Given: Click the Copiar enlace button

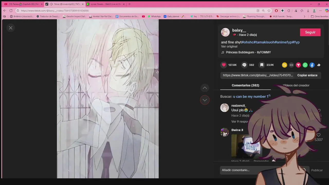Looking at the screenshot, I should click(x=307, y=75).
